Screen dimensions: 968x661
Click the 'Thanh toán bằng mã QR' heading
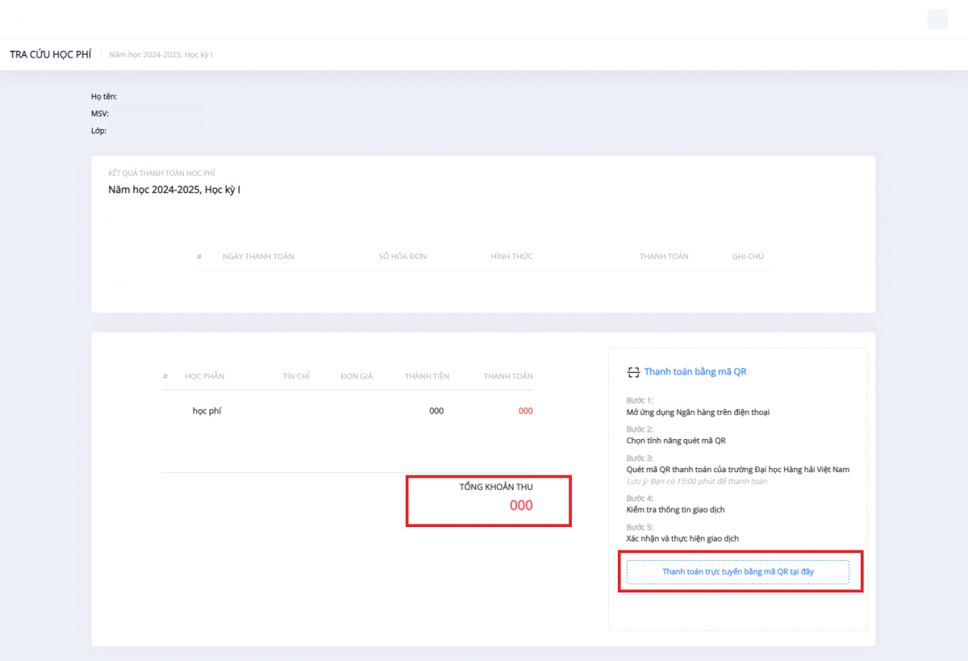[x=695, y=372]
